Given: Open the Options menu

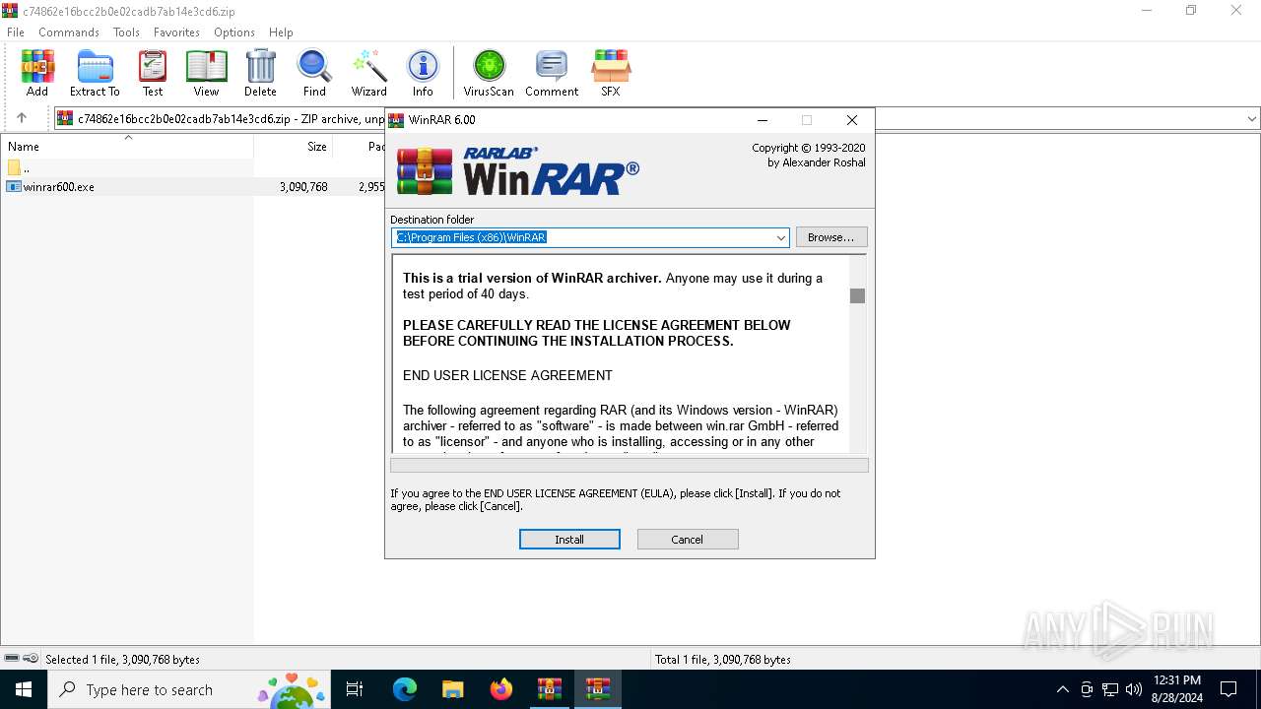Looking at the screenshot, I should click(x=234, y=32).
